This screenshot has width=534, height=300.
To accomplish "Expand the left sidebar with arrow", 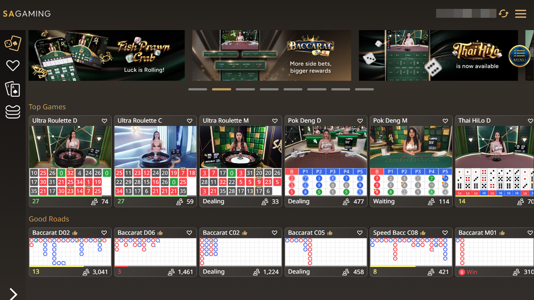I will pyautogui.click(x=13, y=294).
